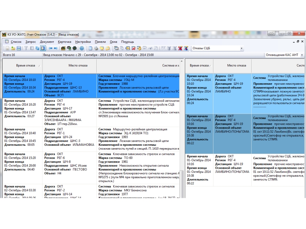The image size is (306, 229).
Task: Open the Панели menu
Action: tap(100, 42)
